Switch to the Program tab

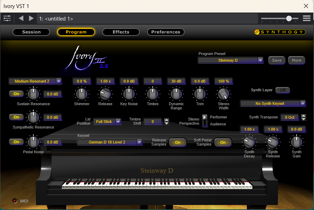pyautogui.click(x=76, y=32)
